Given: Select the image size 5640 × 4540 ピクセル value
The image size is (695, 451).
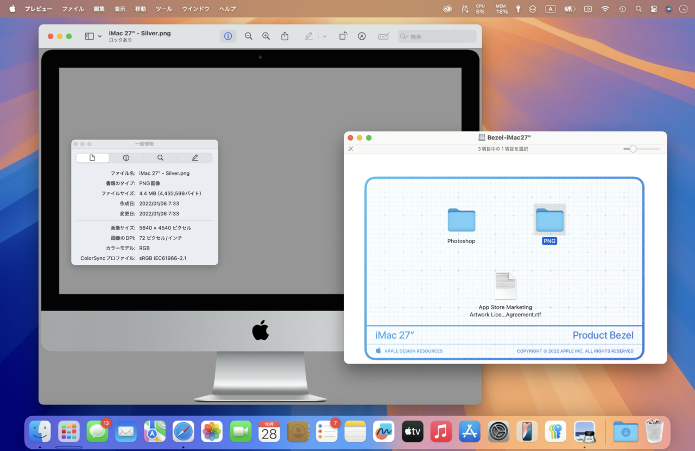Looking at the screenshot, I should (165, 228).
